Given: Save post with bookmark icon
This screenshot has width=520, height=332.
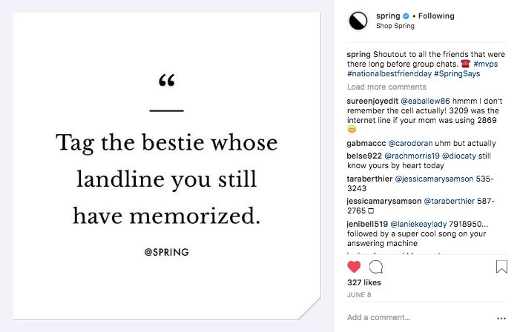Looking at the screenshot, I should (501, 267).
